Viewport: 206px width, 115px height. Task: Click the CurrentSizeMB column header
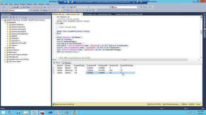tap(91, 65)
